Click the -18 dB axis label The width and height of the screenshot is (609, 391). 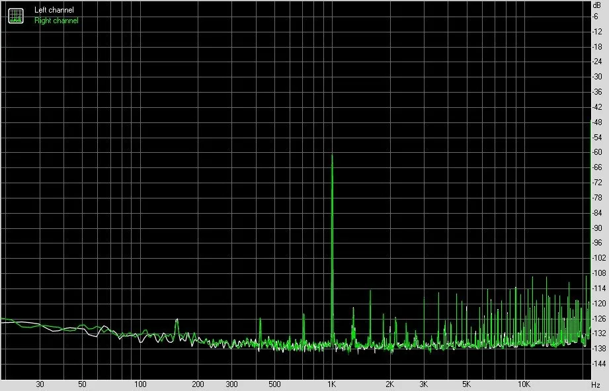coord(597,46)
